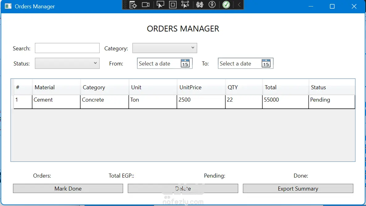Viewport: 366px width, 206px height.
Task: Focus the Search text box
Action: pos(67,48)
